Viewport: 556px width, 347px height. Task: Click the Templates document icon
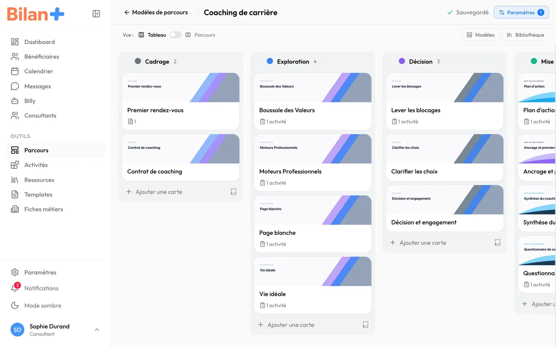click(x=15, y=194)
